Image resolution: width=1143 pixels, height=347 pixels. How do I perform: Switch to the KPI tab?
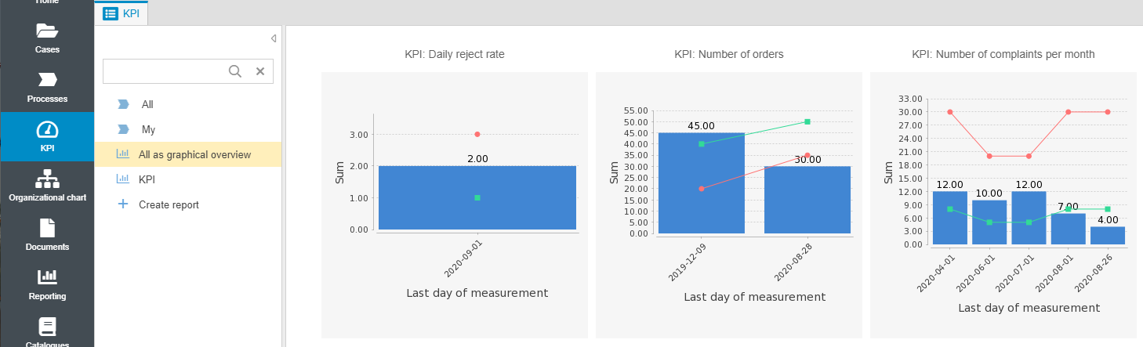(121, 13)
